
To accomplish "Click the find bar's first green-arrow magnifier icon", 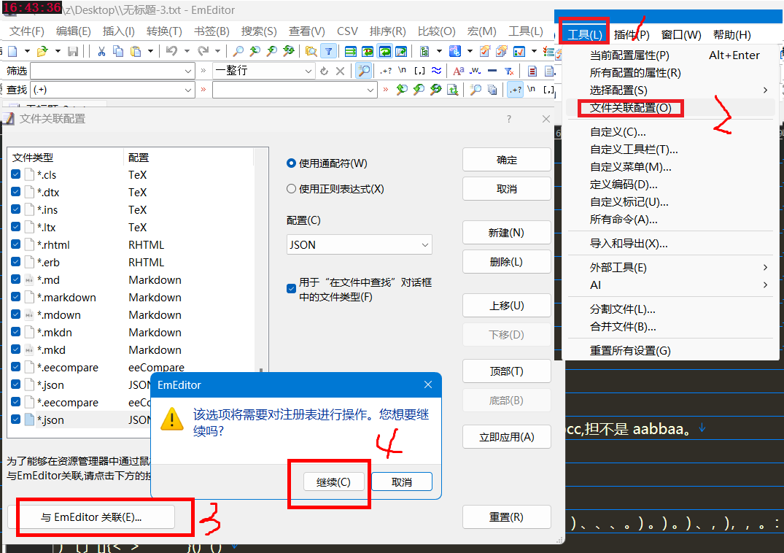I will [402, 90].
